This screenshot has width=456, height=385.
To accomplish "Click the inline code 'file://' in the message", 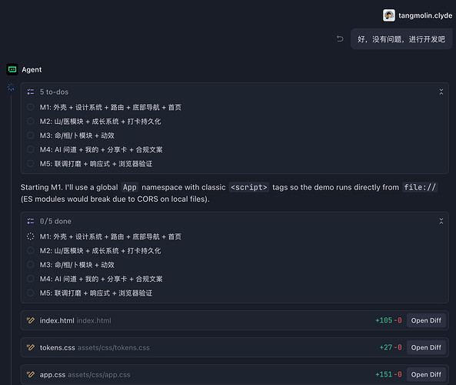I will [420, 187].
